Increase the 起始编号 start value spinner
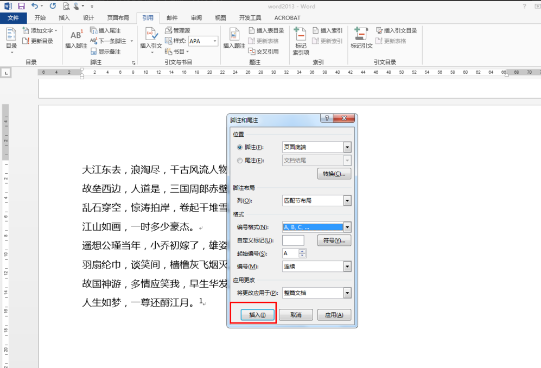Viewport: 541px width, 368px height. tap(302, 251)
